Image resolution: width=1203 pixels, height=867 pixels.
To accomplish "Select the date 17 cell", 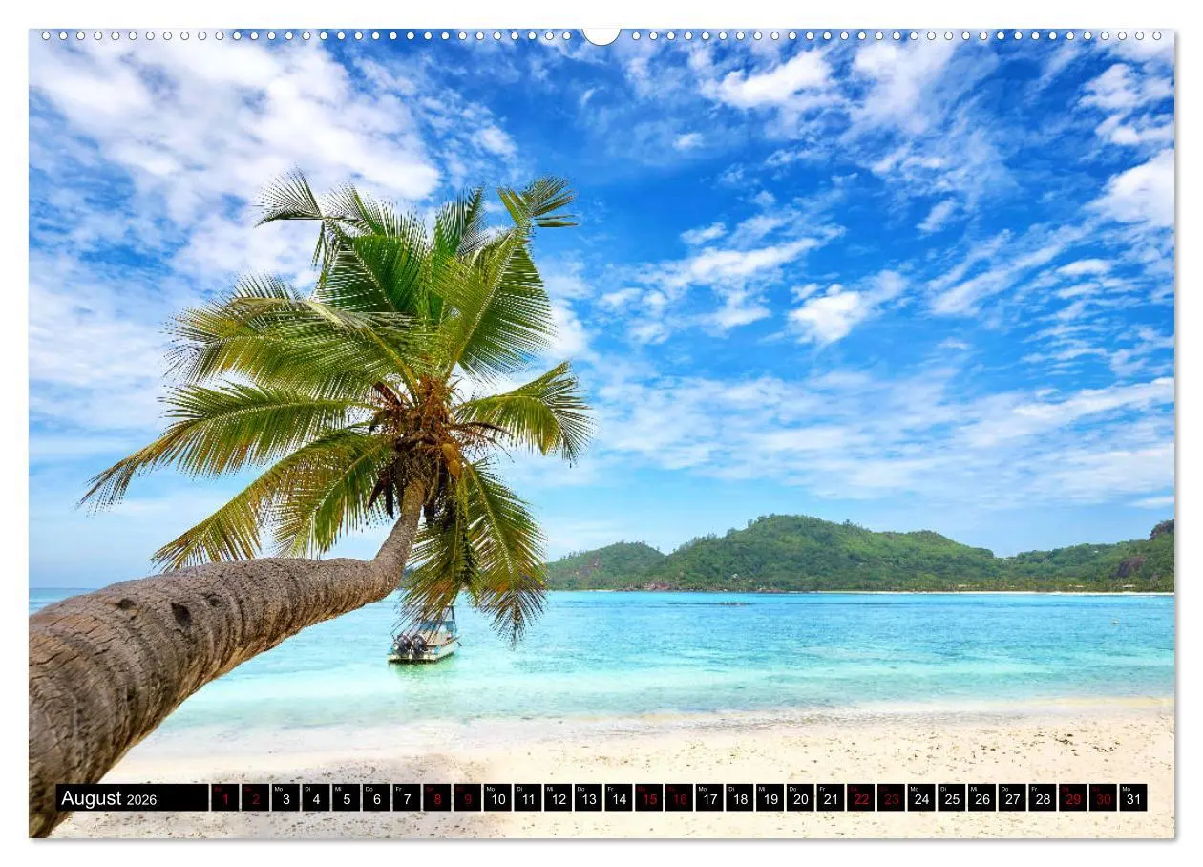I will click(708, 798).
